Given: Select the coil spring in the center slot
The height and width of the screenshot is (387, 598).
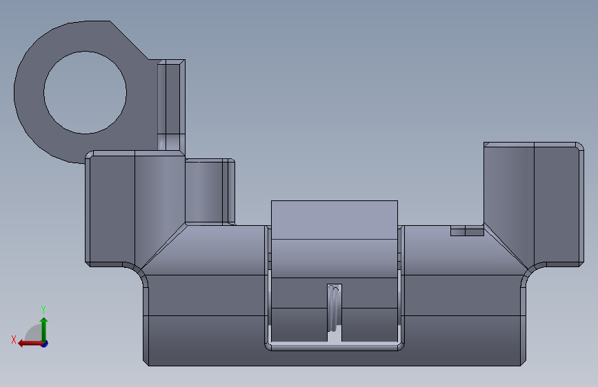Looking at the screenshot, I should [x=334, y=308].
